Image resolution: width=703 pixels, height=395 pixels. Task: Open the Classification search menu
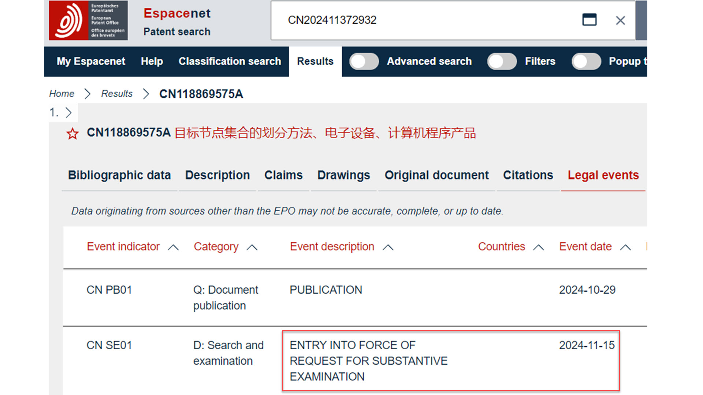(x=230, y=61)
